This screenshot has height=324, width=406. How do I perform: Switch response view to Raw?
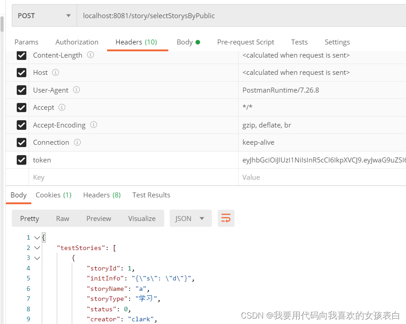click(x=63, y=218)
